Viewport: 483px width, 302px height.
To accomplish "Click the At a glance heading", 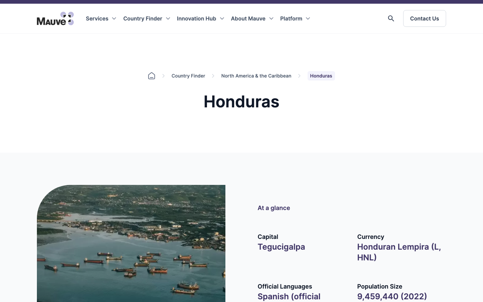I will [x=274, y=208].
